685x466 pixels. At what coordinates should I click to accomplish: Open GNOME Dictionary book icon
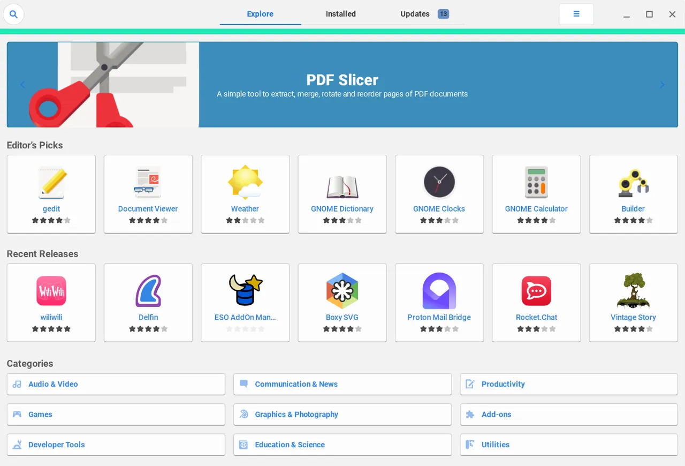[x=342, y=186]
